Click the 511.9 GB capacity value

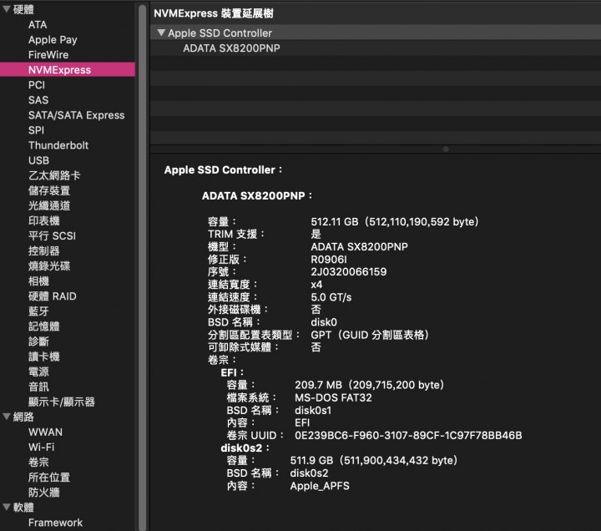pos(374,460)
